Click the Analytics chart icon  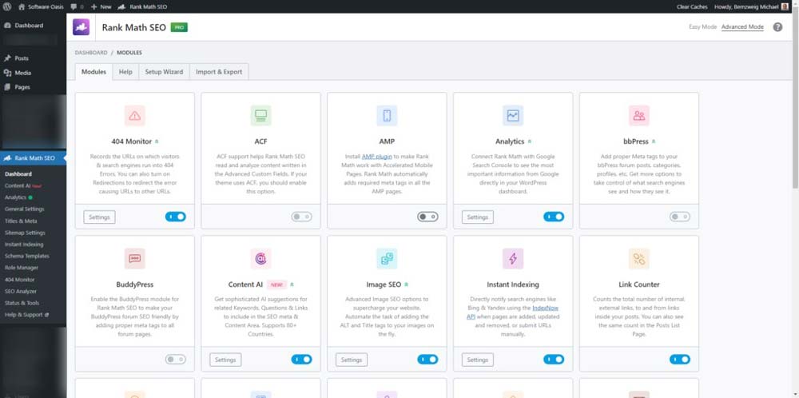513,116
